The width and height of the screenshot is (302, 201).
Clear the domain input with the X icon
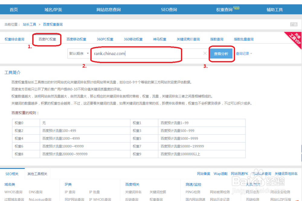205,53
